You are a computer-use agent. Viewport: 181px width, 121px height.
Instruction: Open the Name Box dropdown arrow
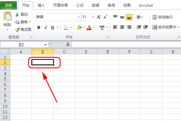coord(45,45)
